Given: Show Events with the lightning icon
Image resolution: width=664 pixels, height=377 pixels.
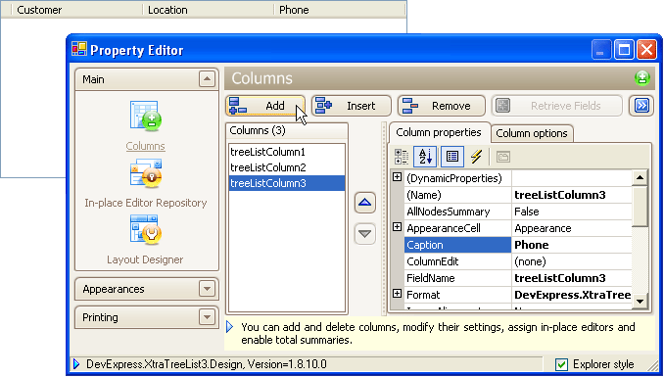Looking at the screenshot, I should [x=476, y=157].
